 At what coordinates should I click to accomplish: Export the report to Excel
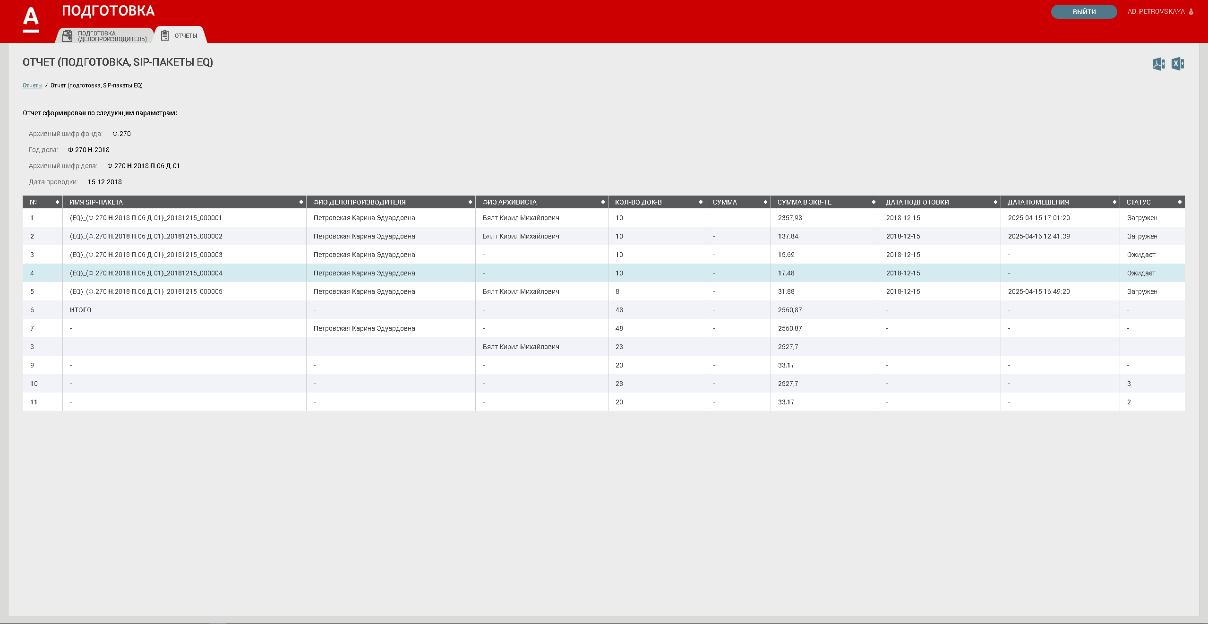pyautogui.click(x=1178, y=64)
